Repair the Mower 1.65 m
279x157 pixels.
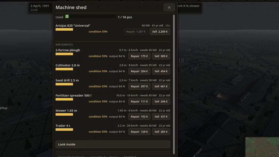139,117
